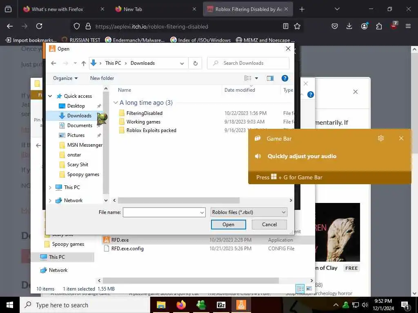This screenshot has height=313, width=418.
Task: Open the Firefox application menu
Action: [408, 26]
